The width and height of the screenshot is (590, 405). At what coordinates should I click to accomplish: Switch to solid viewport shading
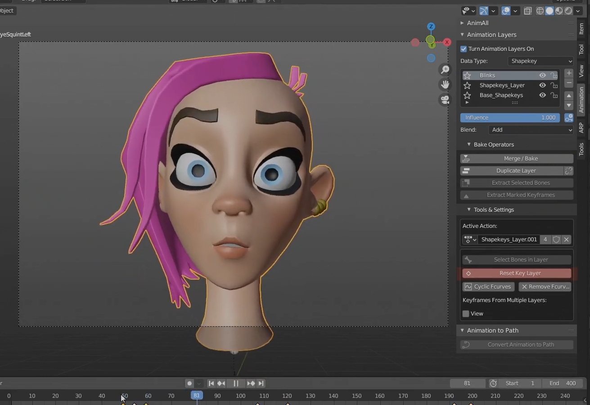549,11
